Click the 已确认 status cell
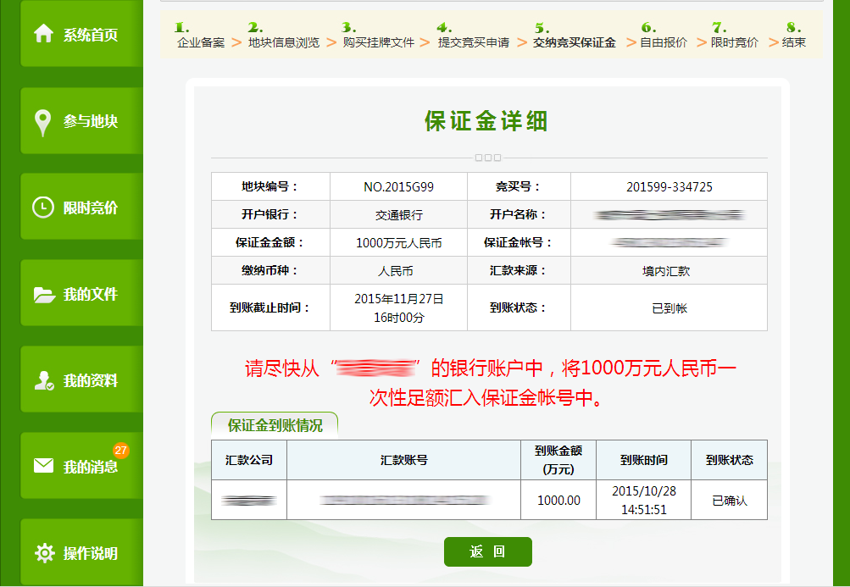Screen dimensions: 850x587 [730, 501]
